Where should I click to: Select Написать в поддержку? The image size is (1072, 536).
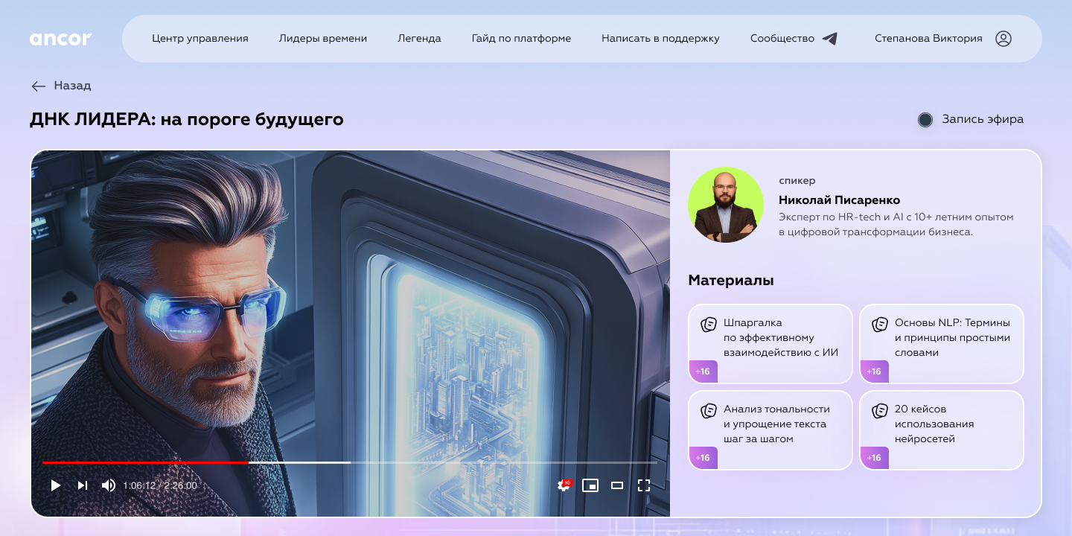(660, 39)
